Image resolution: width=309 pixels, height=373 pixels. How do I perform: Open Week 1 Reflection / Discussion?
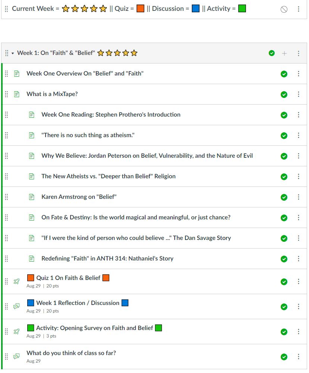pyautogui.click(x=78, y=303)
